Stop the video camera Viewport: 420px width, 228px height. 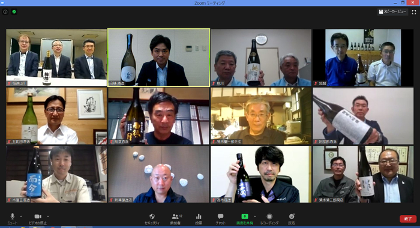pos(38,218)
